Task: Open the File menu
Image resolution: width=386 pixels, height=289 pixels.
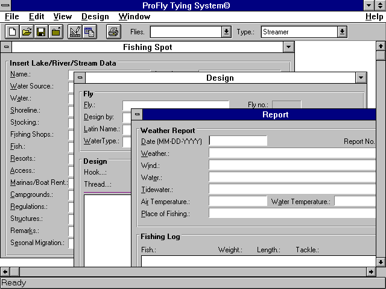Action: (11, 17)
